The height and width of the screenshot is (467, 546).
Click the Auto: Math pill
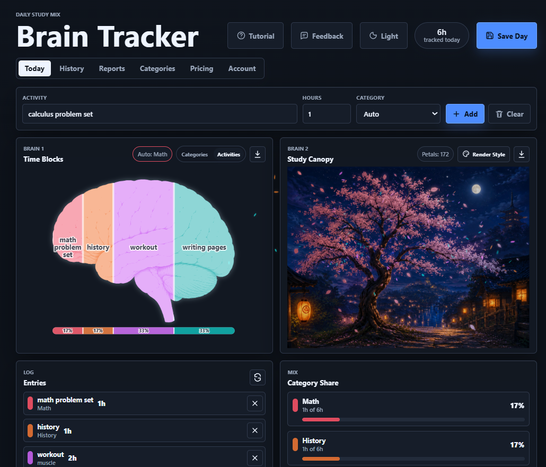point(152,154)
